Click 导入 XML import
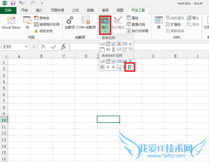This screenshot has width=209, height=162. [x=193, y=18]
